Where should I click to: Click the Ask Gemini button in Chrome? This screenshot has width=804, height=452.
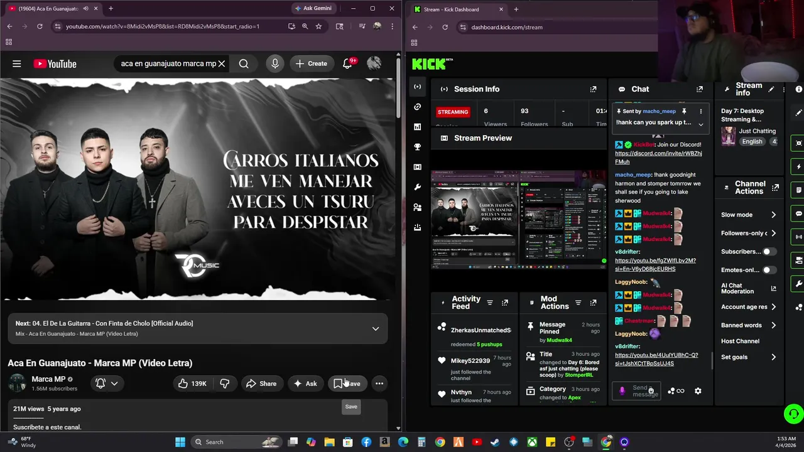(313, 8)
